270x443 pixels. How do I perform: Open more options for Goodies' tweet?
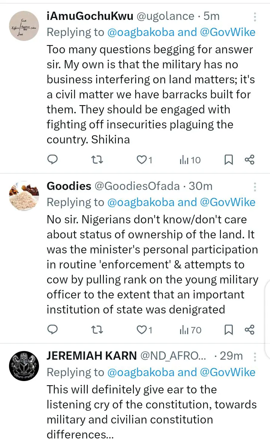pyautogui.click(x=255, y=187)
